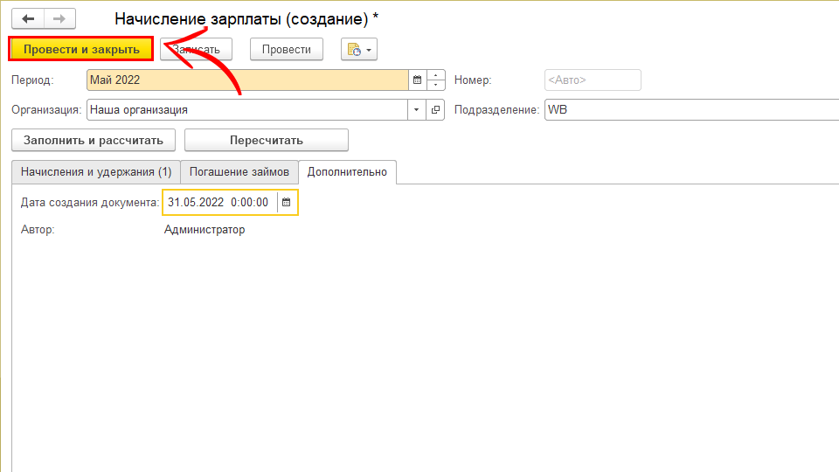Image resolution: width=839 pixels, height=472 pixels.
Task: Click the document reports icon button
Action: 358,50
